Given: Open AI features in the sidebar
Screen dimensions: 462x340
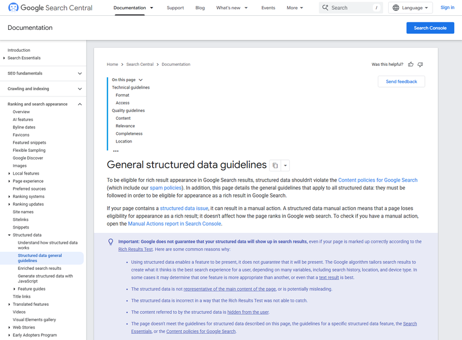Looking at the screenshot, I should (23, 120).
